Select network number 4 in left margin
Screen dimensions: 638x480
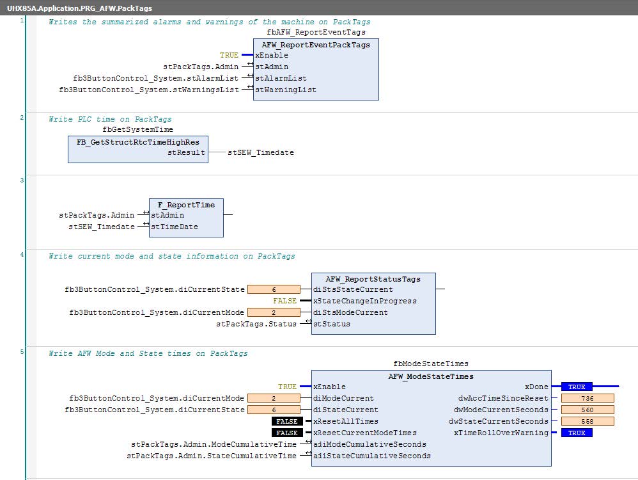(x=22, y=255)
